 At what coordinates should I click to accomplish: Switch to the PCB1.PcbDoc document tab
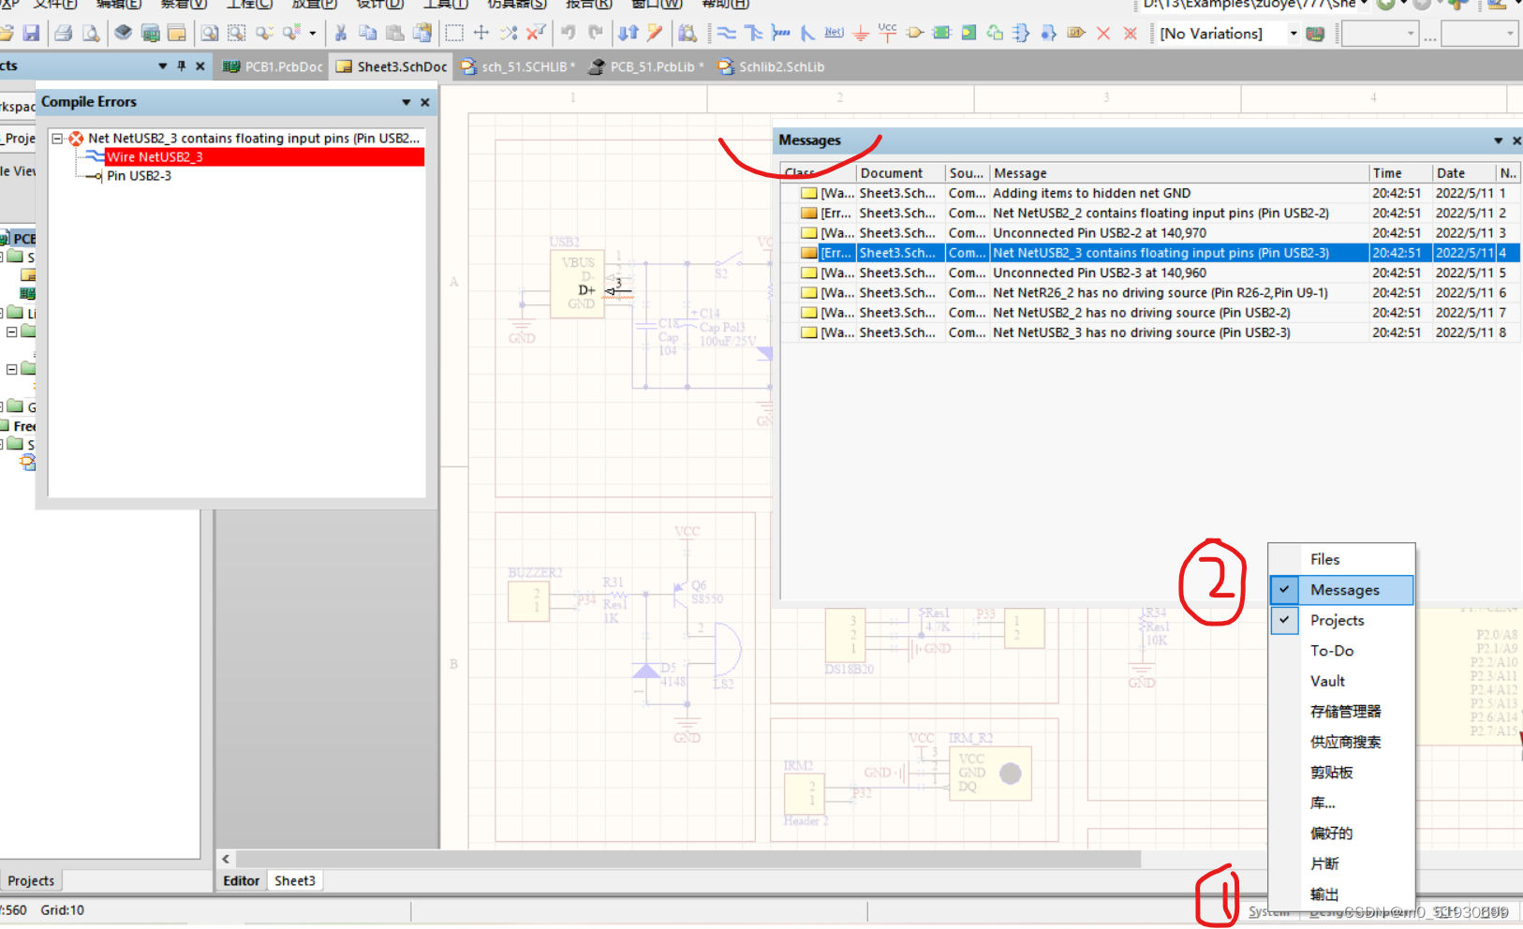[x=273, y=66]
